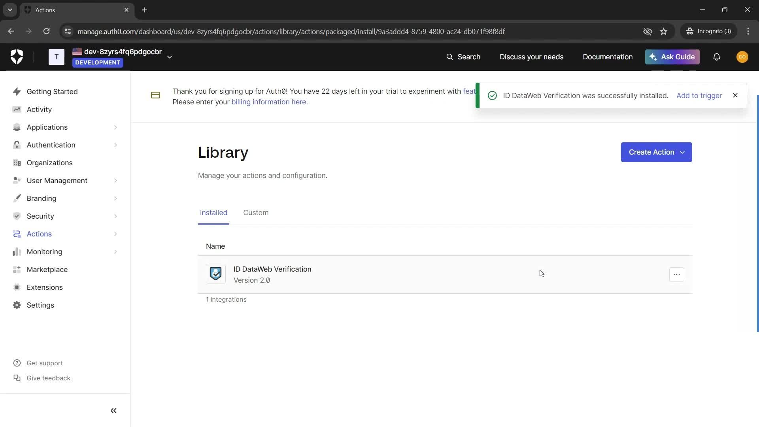Open Documentation link in header
The width and height of the screenshot is (759, 427).
(x=608, y=57)
